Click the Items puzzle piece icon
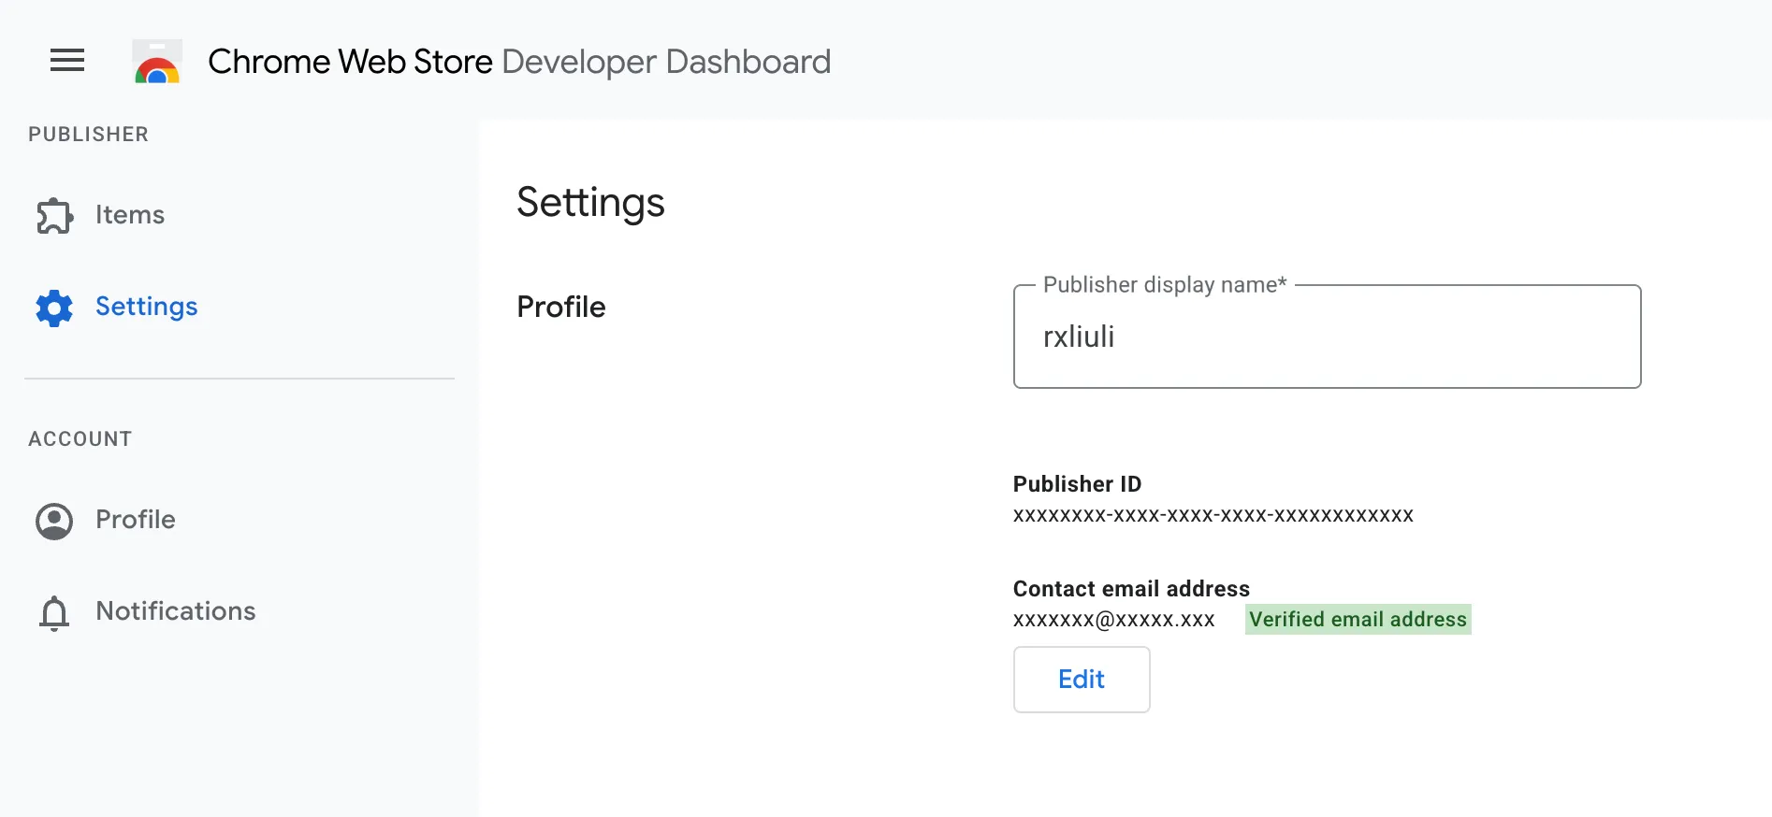 [x=54, y=215]
